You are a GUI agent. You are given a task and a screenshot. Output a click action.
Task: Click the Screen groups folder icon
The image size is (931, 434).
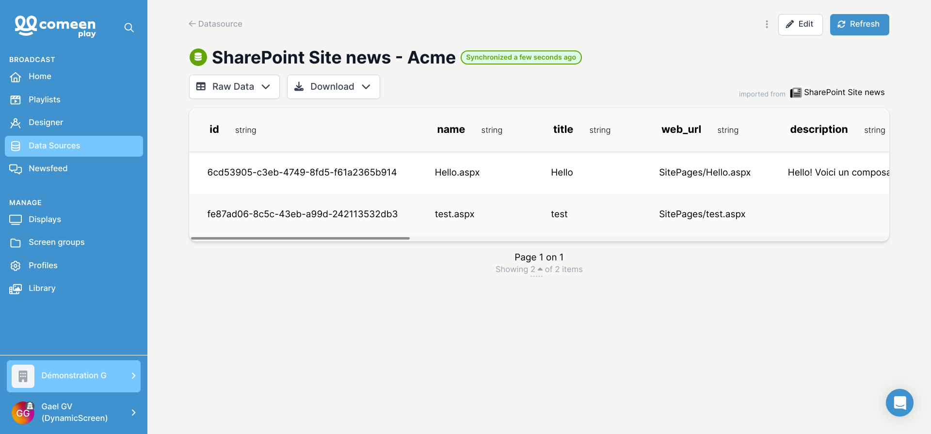pyautogui.click(x=16, y=242)
